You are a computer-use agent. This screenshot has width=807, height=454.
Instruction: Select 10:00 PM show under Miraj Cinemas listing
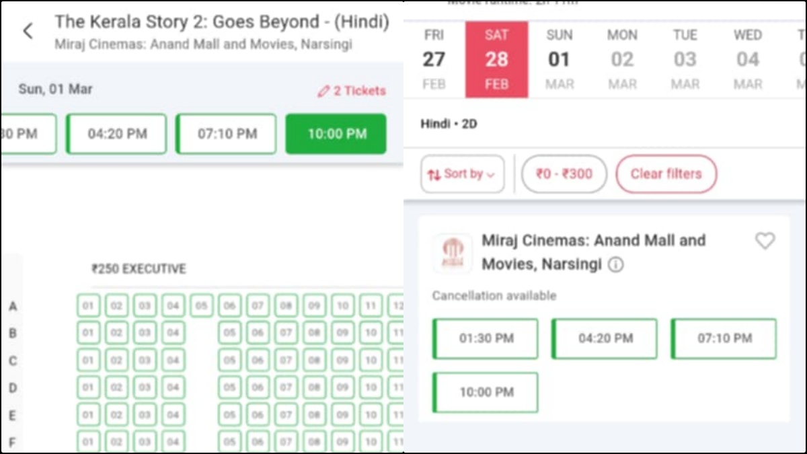pyautogui.click(x=486, y=392)
